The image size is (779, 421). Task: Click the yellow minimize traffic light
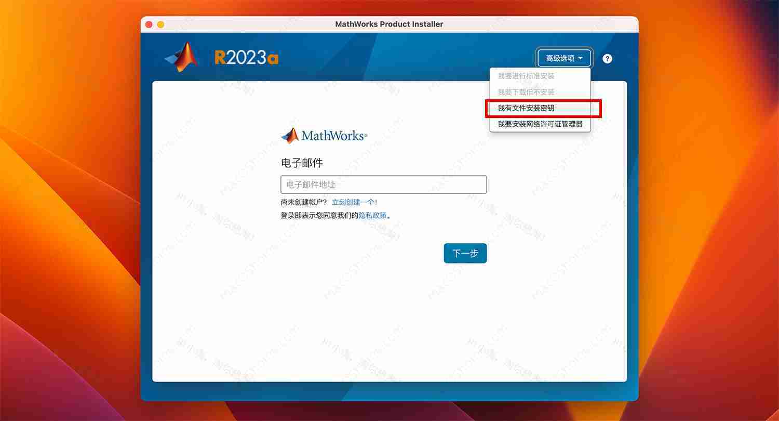click(x=161, y=24)
